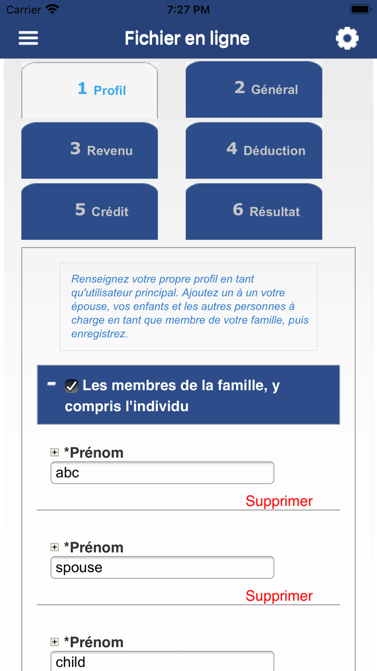Click Supprimer under the spouse entry
377x671 pixels.
pyautogui.click(x=279, y=596)
